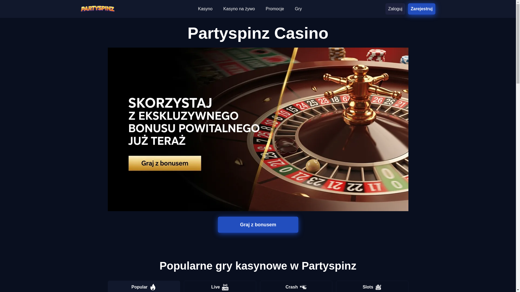Image resolution: width=520 pixels, height=292 pixels.
Task: Click the Zarejestruj register button
Action: pyautogui.click(x=421, y=9)
